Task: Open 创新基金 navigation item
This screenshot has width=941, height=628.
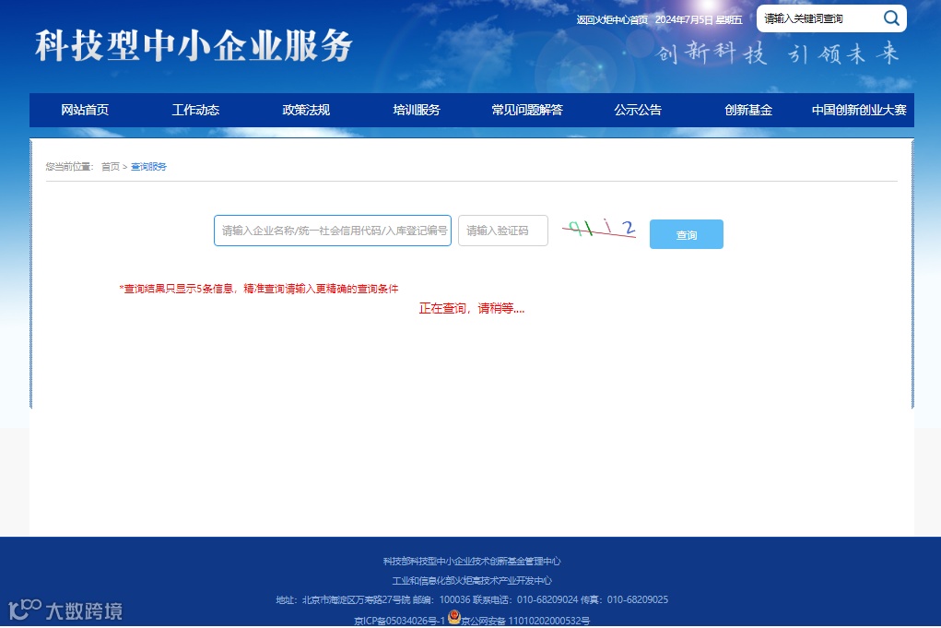Action: pos(748,110)
